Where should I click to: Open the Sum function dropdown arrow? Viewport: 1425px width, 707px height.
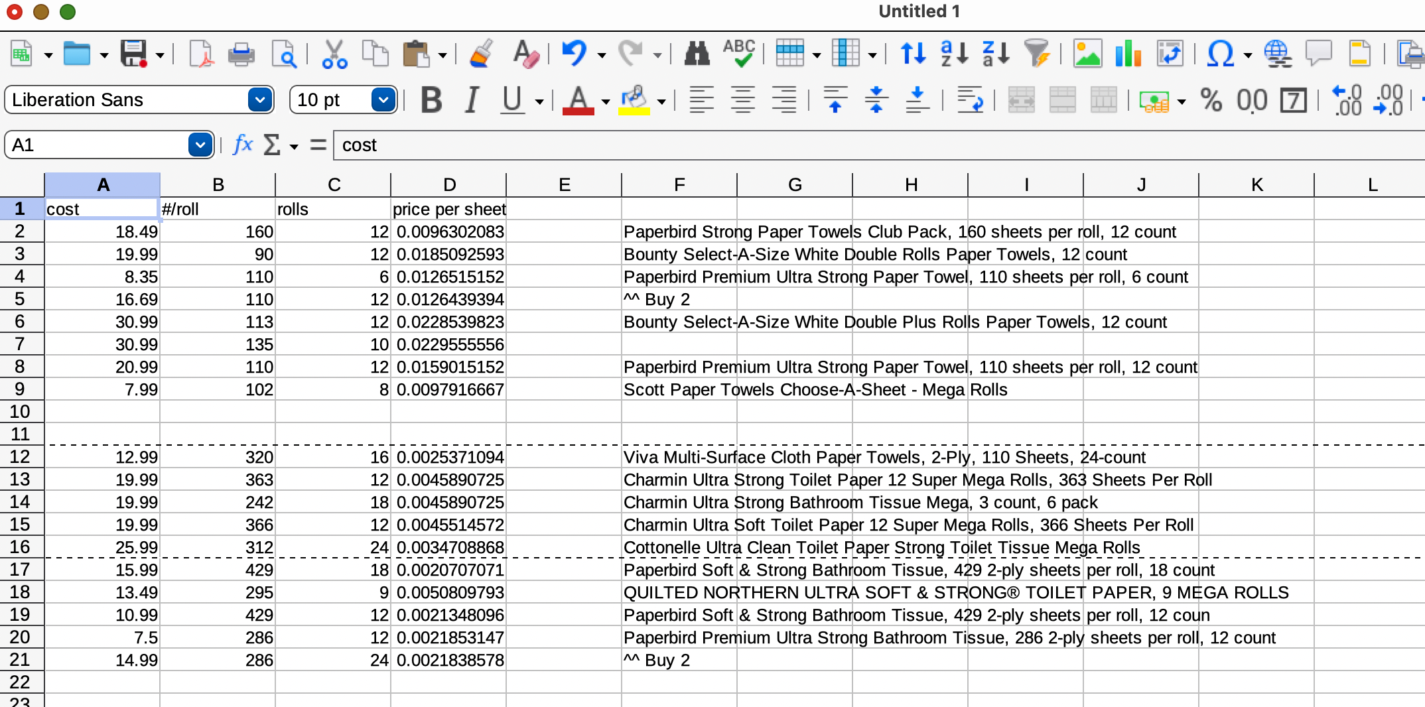(294, 147)
